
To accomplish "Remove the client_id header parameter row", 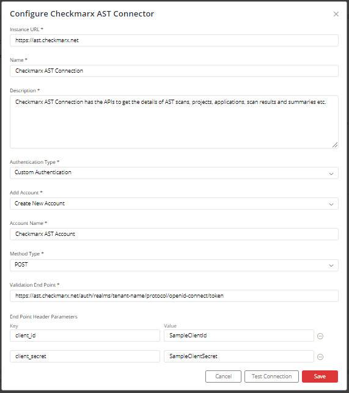I will 320,336.
